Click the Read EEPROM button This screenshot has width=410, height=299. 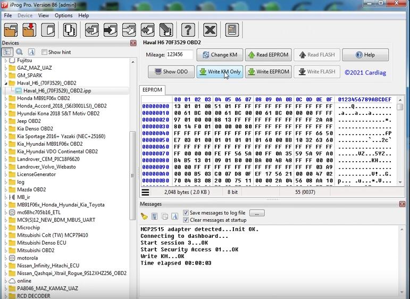pos(268,55)
